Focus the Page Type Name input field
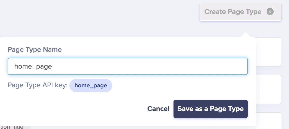Viewport: 289px width, 129px height. (x=127, y=67)
